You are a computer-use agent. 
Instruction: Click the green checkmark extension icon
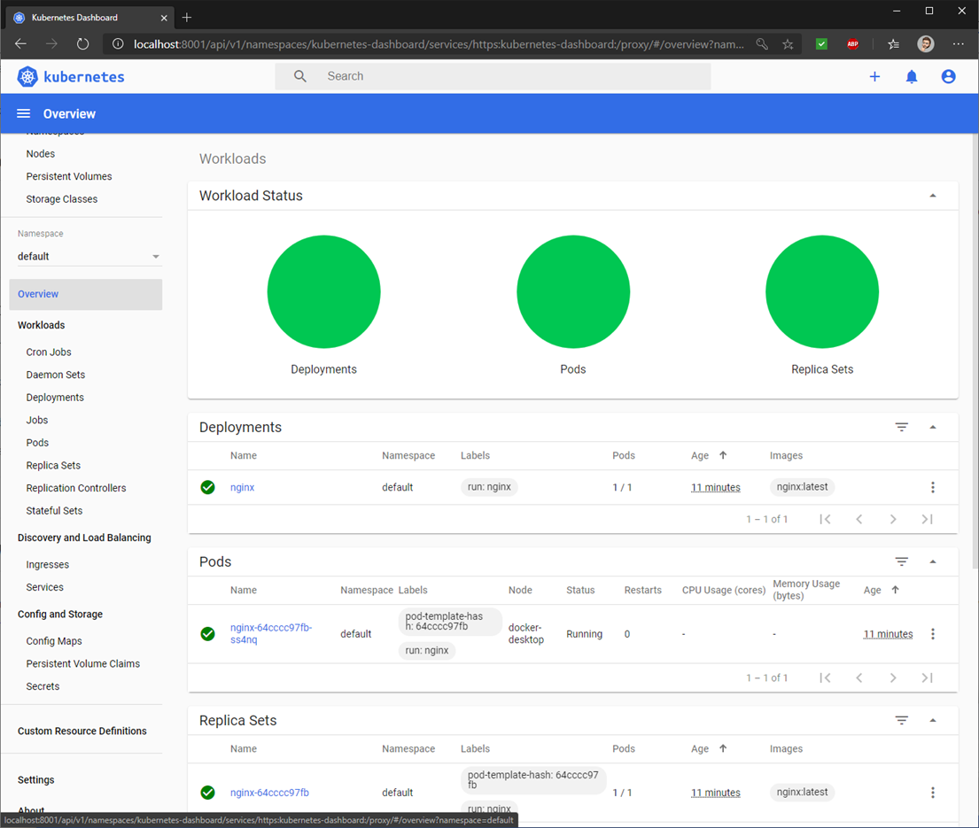click(x=821, y=43)
